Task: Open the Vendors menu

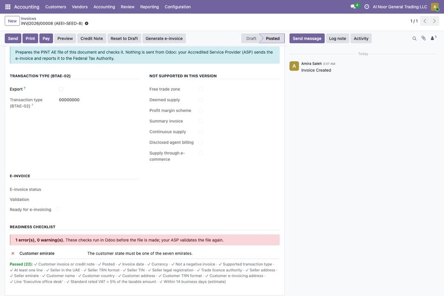Action: click(80, 6)
